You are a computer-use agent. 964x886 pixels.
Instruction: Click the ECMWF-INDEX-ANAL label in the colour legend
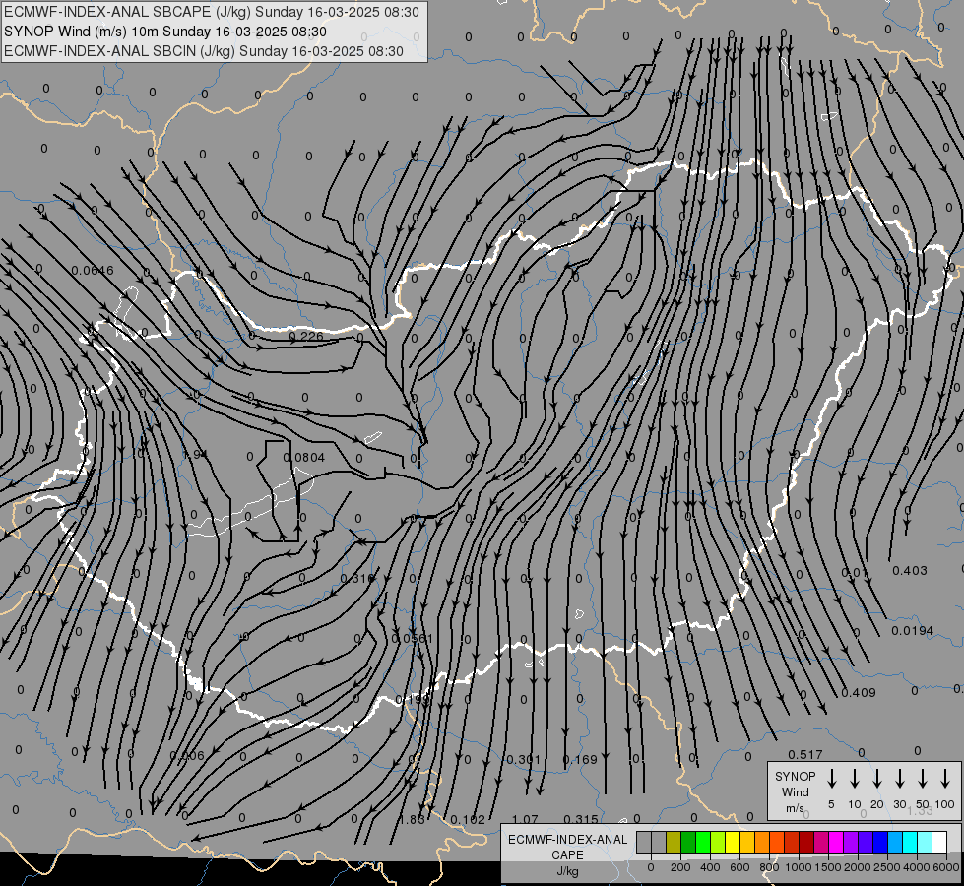(x=567, y=840)
